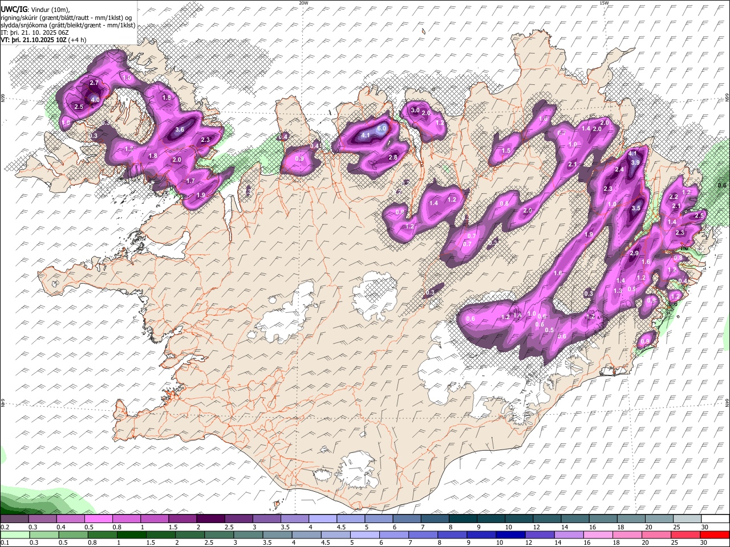Click the '3.0' precipitation value
Screen dimensions: 730x547
[415, 111]
